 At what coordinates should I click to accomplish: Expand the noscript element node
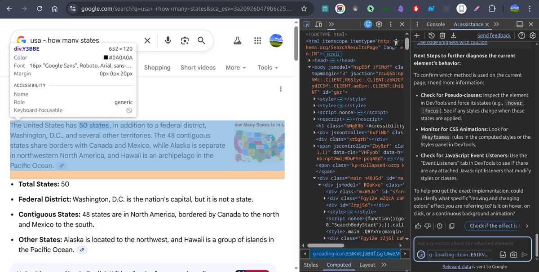point(314,119)
